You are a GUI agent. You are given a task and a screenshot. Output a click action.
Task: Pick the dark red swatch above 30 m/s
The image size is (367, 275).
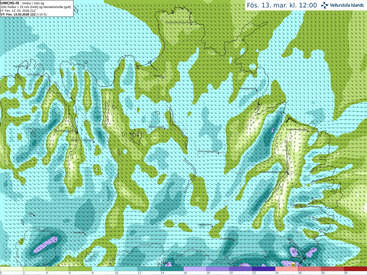356,269
